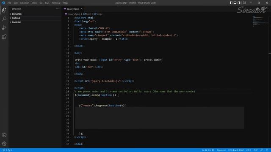
Task: Click the jquery-3.6.0.min.js script source text
Action: pos(105,81)
